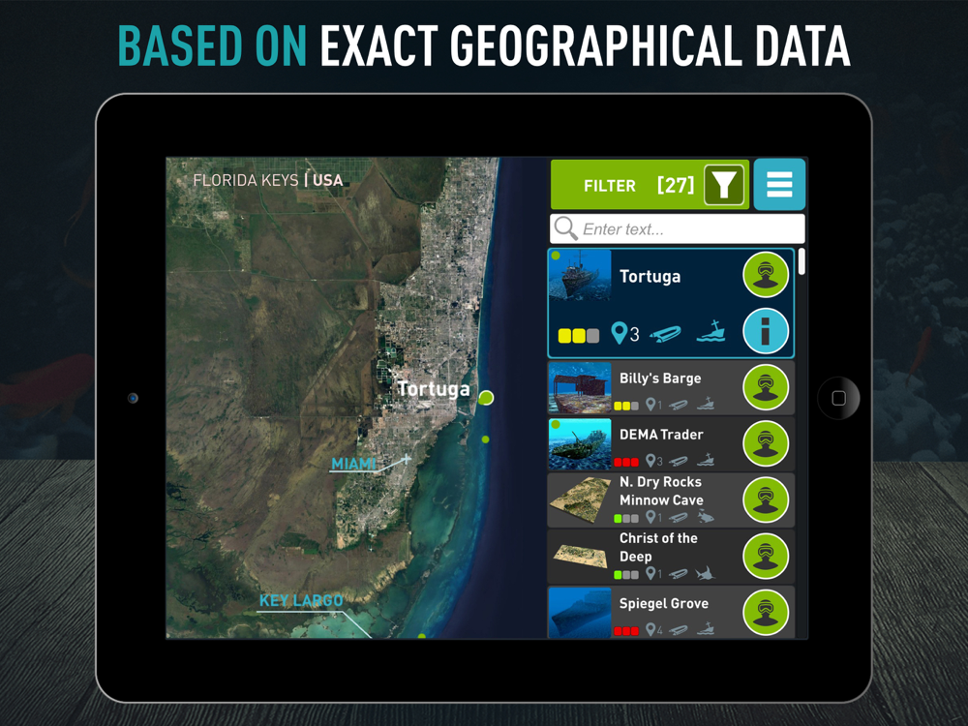Click the FILTER [27] button
Image resolution: width=968 pixels, height=726 pixels.
tap(650, 184)
